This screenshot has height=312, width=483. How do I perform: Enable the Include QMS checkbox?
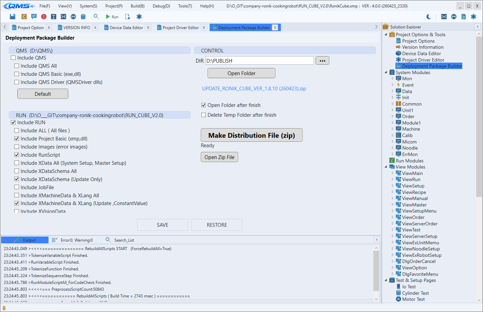(13, 58)
